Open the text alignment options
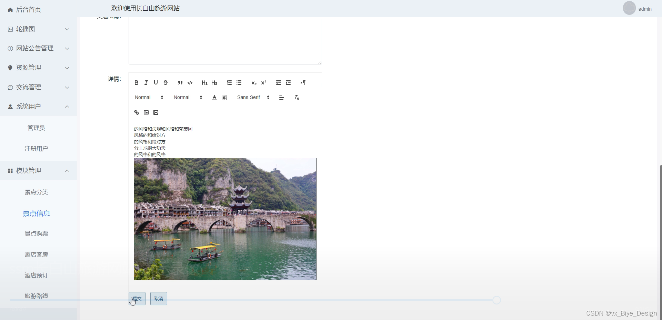The width and height of the screenshot is (662, 320). point(282,98)
